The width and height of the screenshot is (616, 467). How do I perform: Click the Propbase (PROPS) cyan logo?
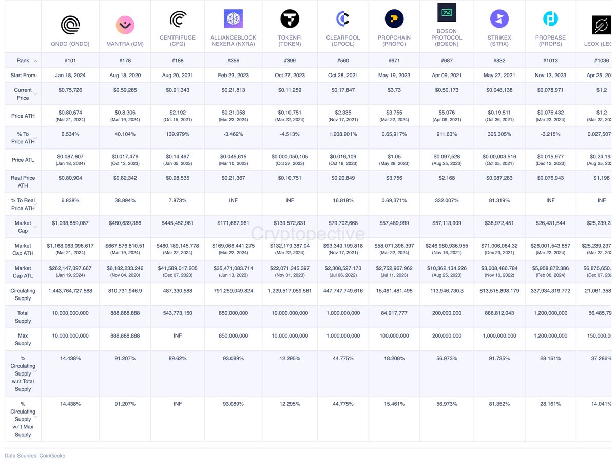550,18
